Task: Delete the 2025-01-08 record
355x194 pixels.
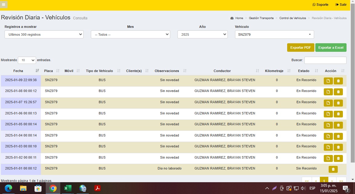Action: click(338, 92)
